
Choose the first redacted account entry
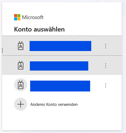60,46
